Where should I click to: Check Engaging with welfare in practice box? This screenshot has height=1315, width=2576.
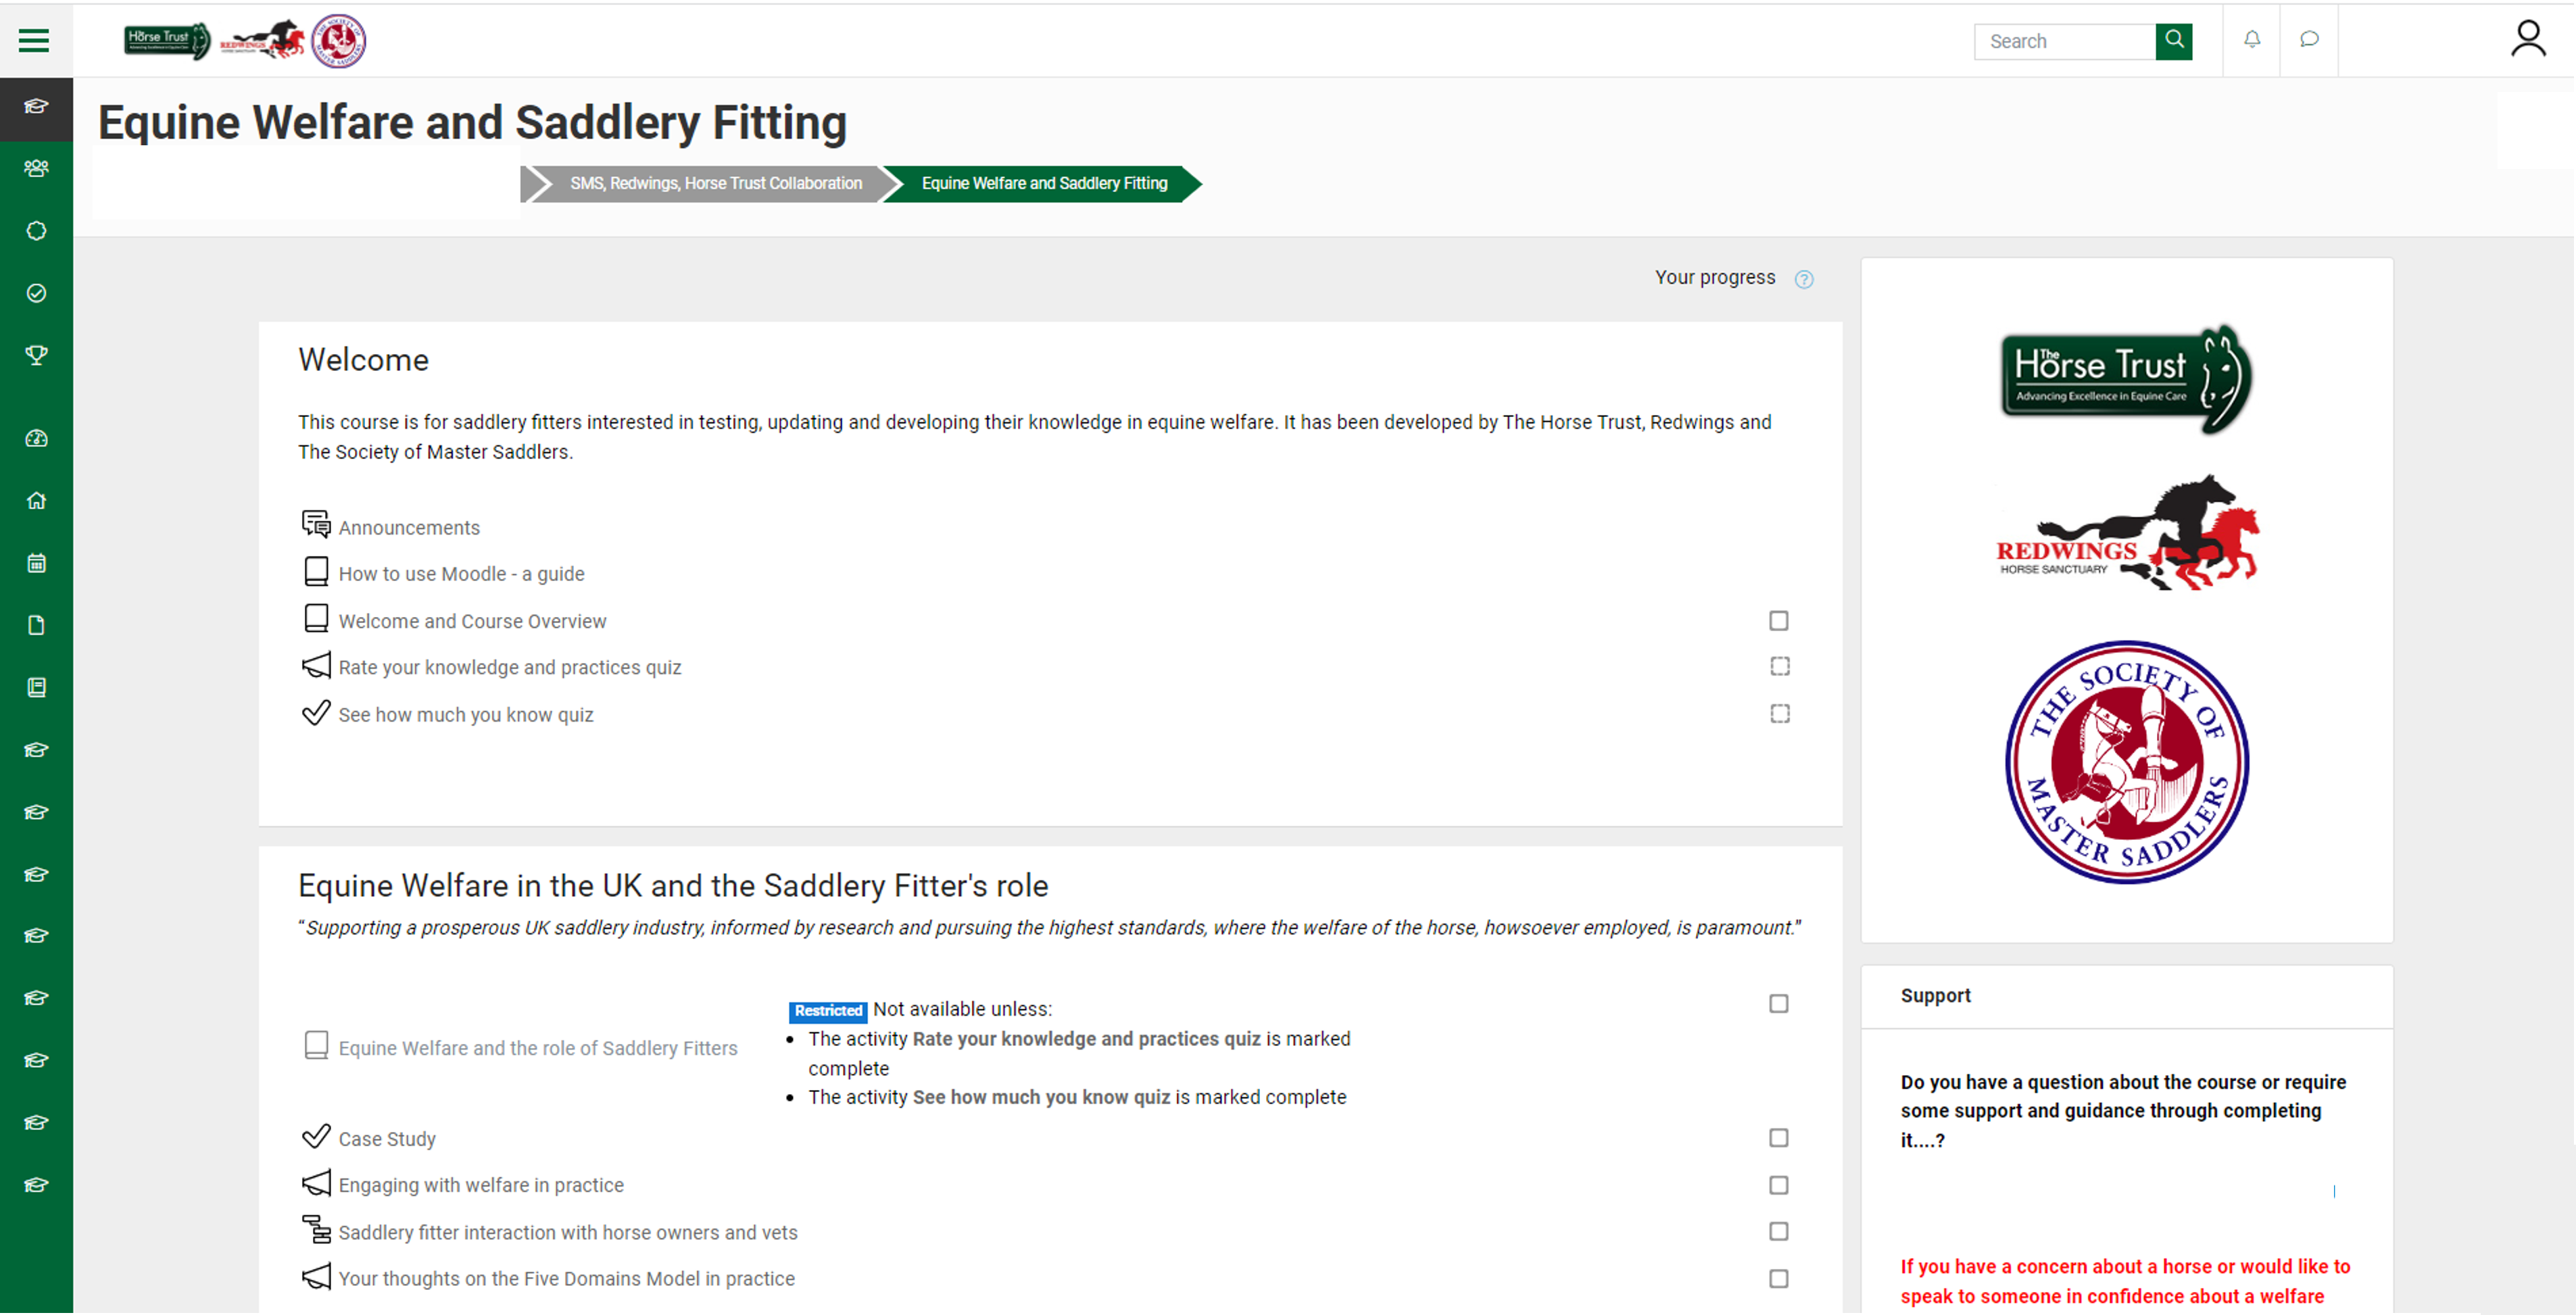(1778, 1185)
